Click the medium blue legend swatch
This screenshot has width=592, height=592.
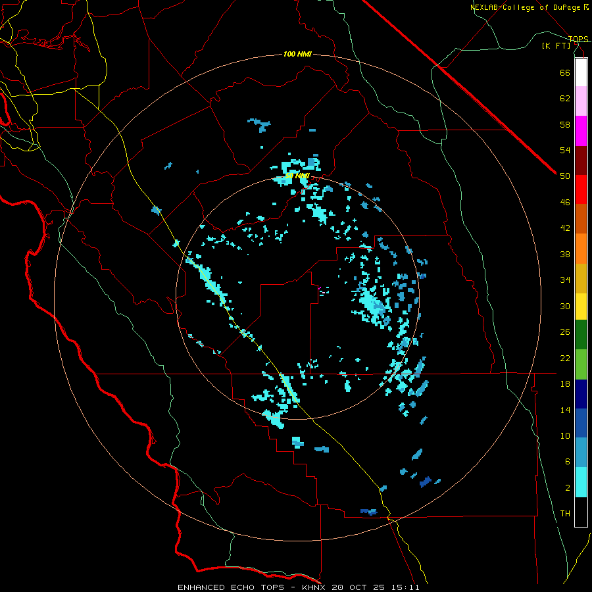tap(581, 423)
